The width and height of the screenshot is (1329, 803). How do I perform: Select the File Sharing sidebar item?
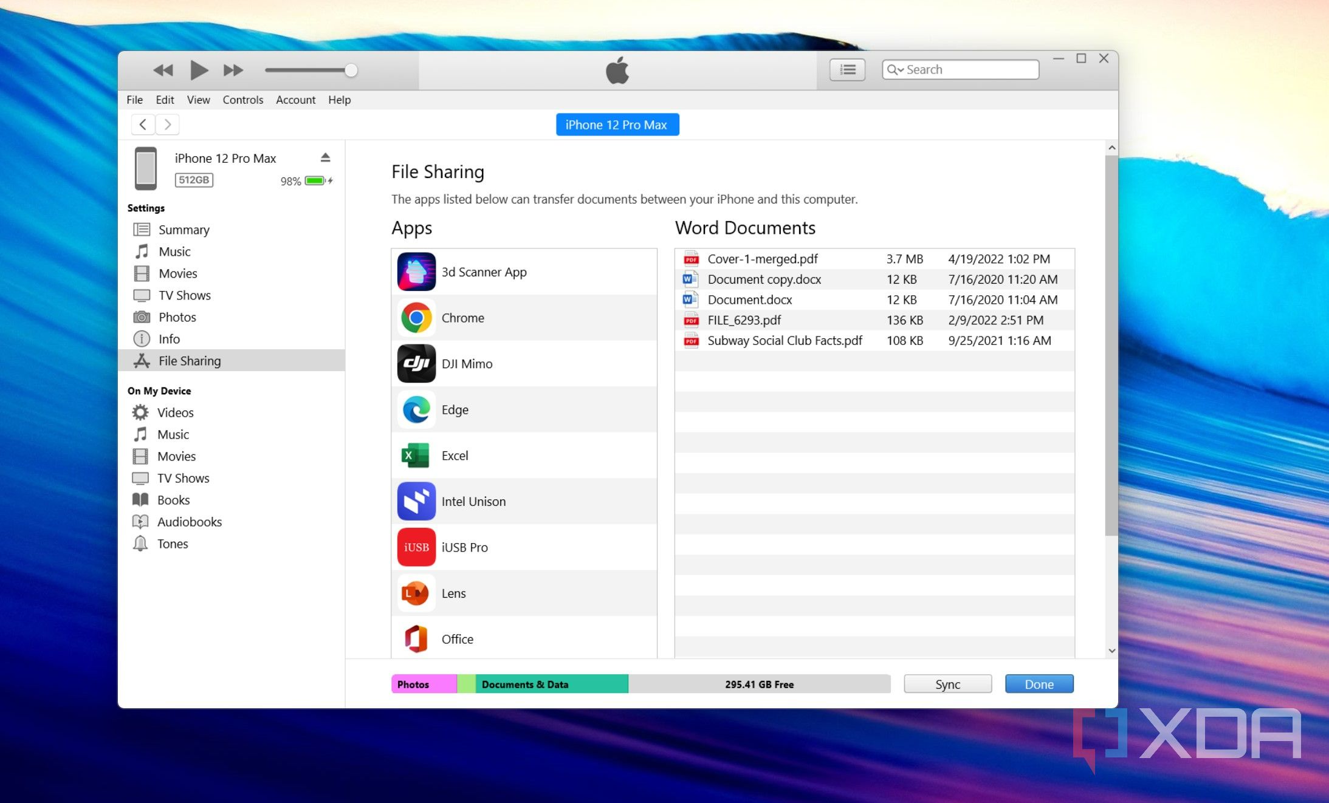[189, 361]
